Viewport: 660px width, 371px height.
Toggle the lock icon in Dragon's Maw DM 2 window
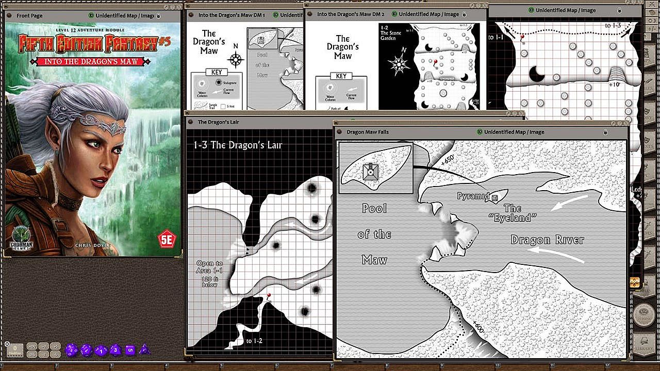click(x=465, y=14)
